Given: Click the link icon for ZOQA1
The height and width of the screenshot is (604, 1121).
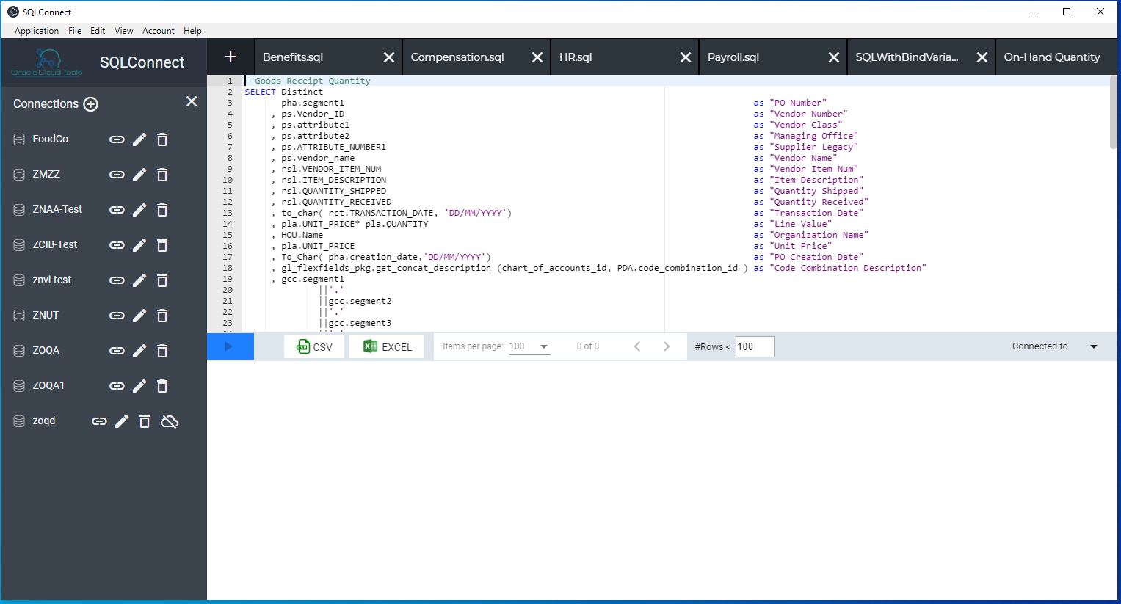Looking at the screenshot, I should [x=117, y=386].
